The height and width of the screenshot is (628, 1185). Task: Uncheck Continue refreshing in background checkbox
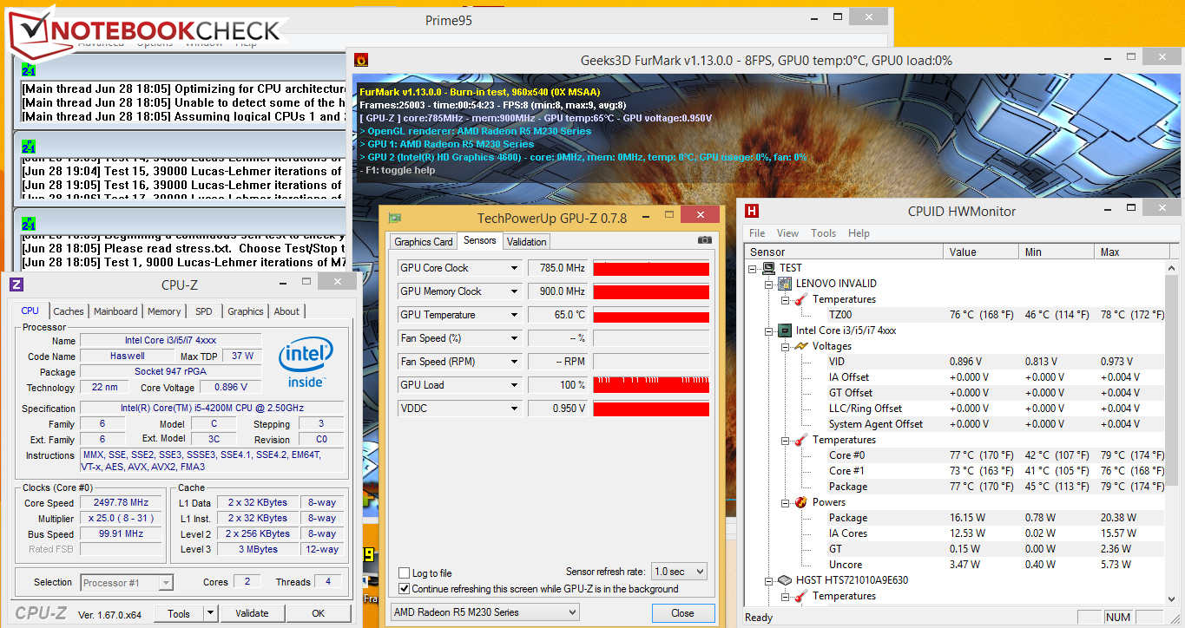(x=404, y=589)
